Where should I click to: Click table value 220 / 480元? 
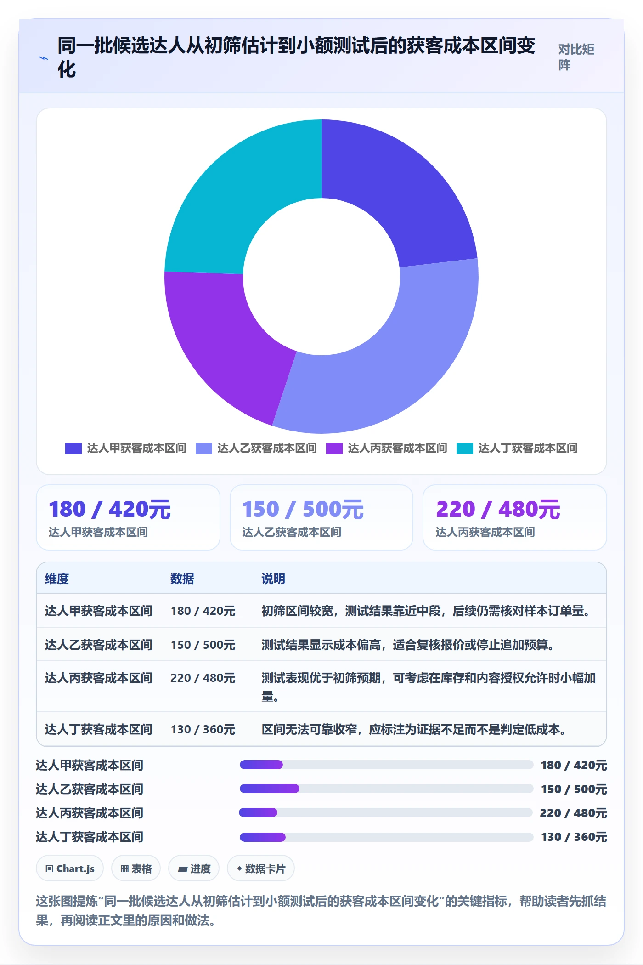[203, 678]
